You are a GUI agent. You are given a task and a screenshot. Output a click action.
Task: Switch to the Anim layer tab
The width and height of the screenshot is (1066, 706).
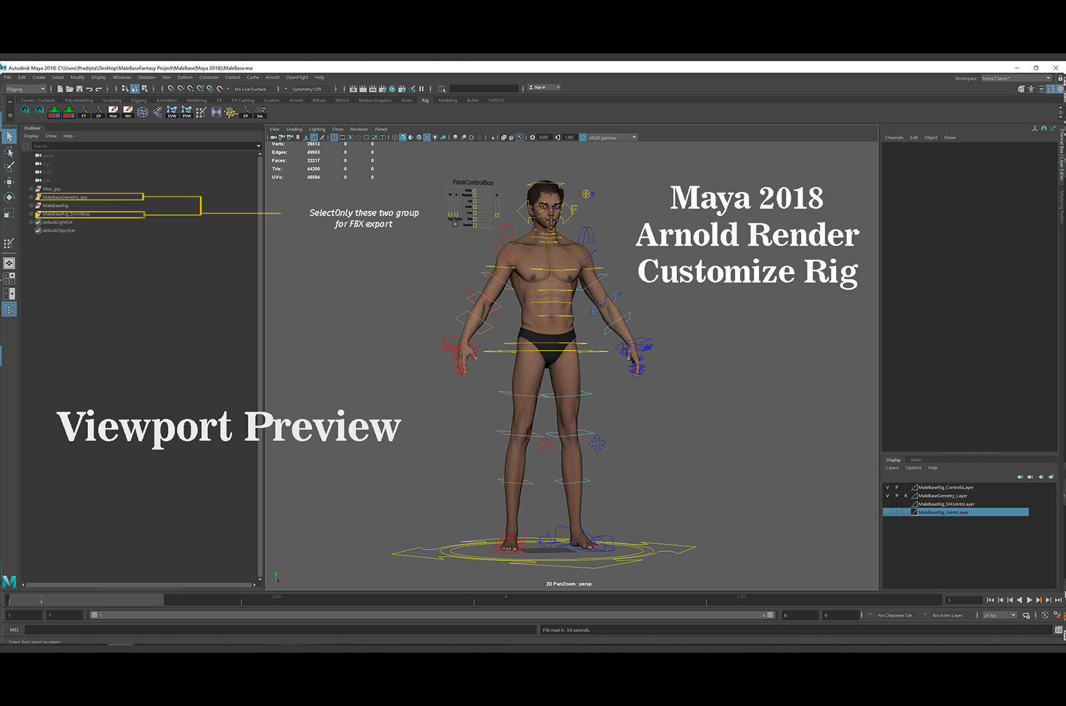(x=916, y=460)
